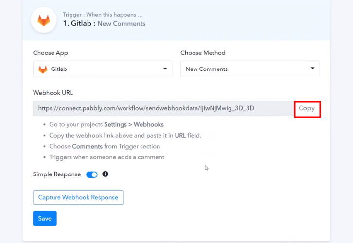Click the 'Simple Response' label

[57, 174]
